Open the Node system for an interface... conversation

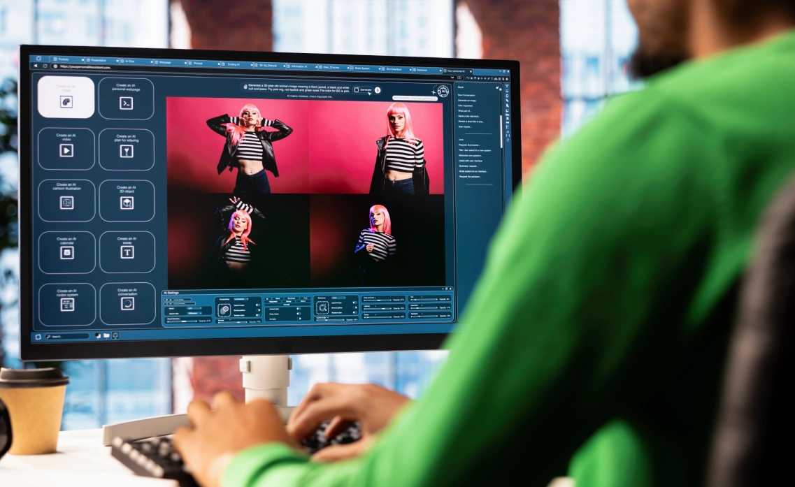click(473, 171)
